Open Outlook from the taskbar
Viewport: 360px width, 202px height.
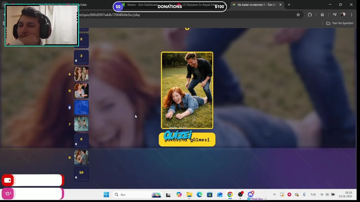[x=220, y=195]
